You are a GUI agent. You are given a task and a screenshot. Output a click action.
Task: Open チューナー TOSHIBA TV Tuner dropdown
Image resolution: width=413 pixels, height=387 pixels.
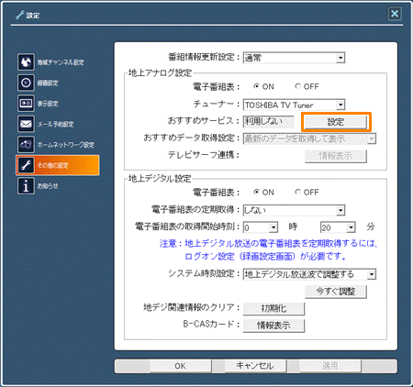(294, 105)
